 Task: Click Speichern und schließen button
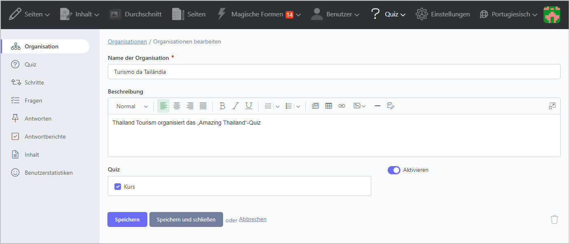[186, 219]
